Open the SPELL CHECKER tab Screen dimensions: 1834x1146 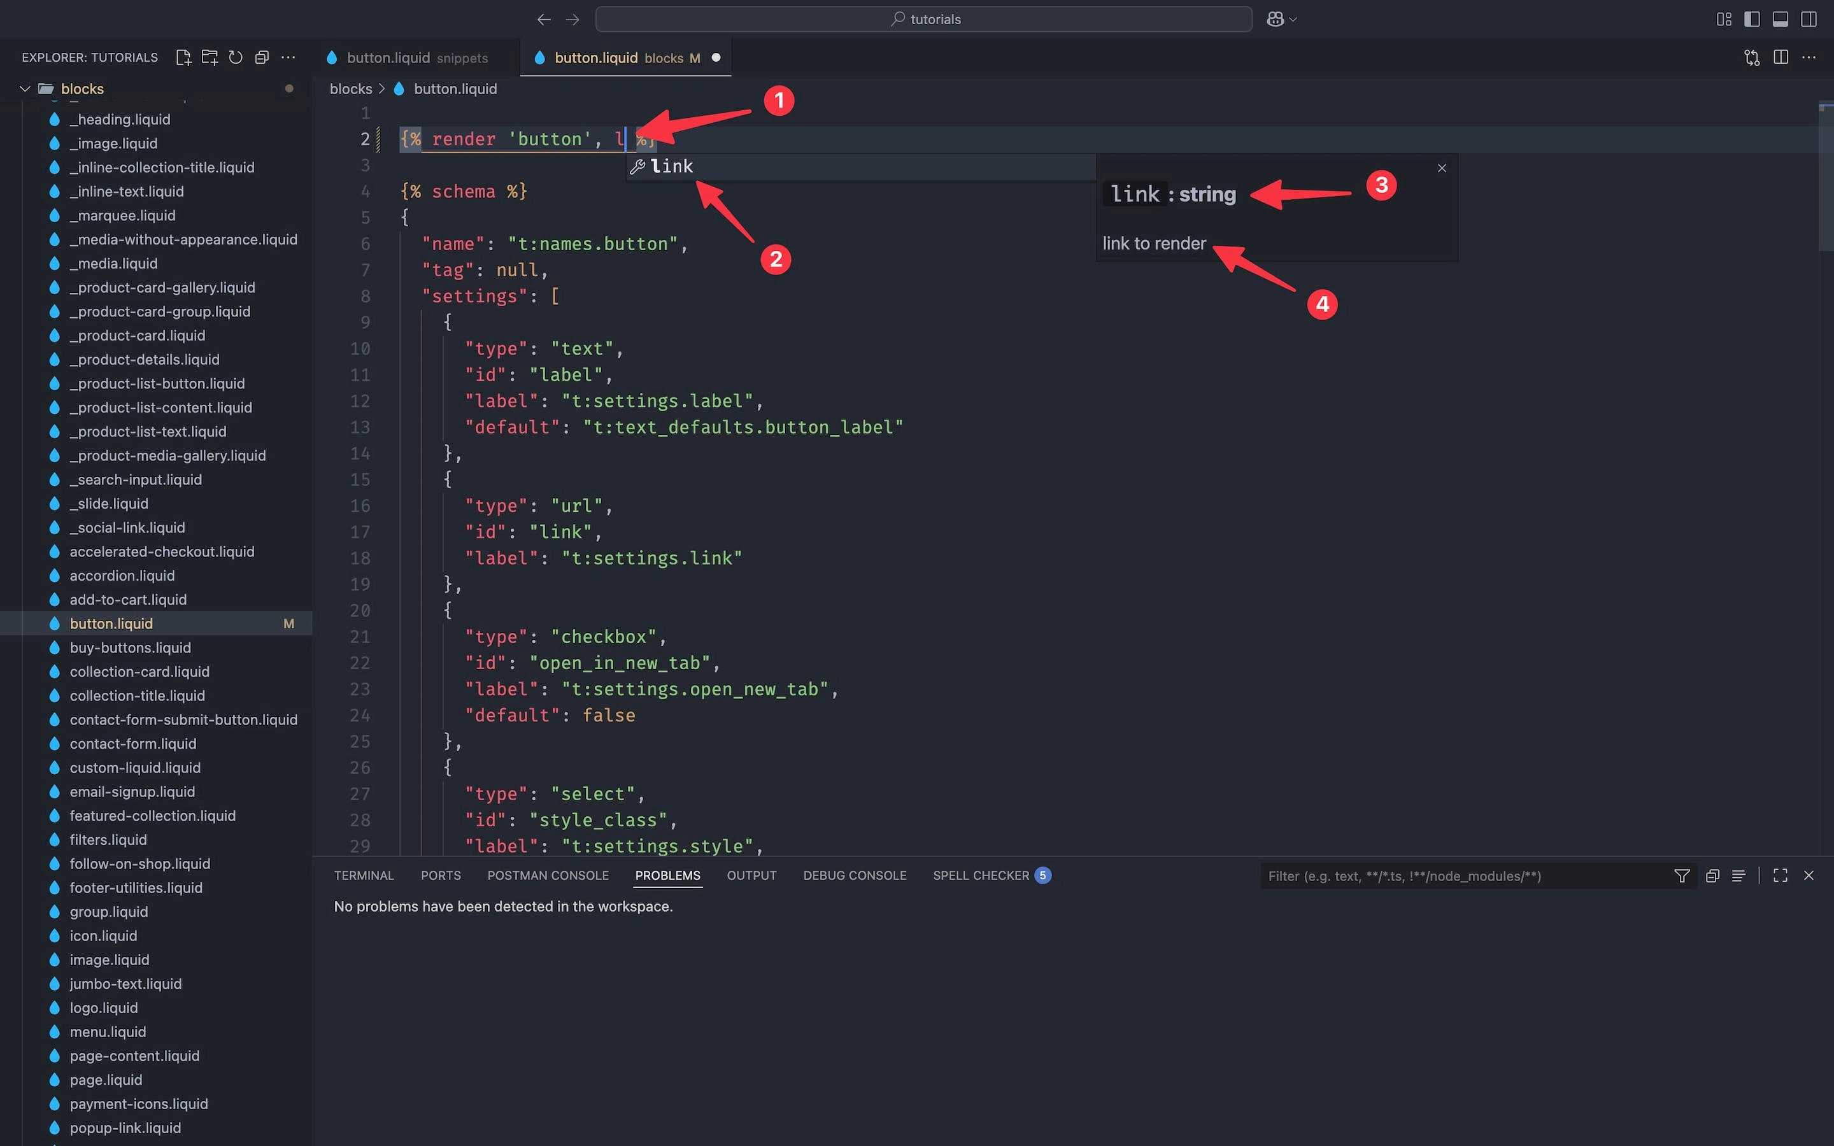click(x=992, y=875)
